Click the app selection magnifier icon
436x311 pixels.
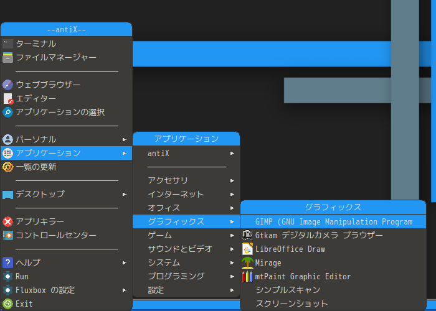coord(7,112)
